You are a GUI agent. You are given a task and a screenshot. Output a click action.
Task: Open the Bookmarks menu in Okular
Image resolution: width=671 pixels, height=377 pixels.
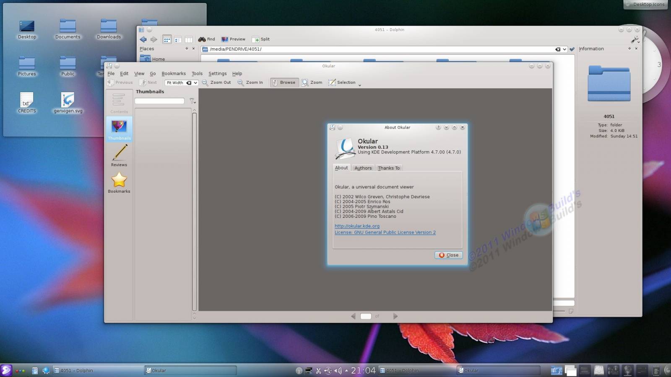174,73
